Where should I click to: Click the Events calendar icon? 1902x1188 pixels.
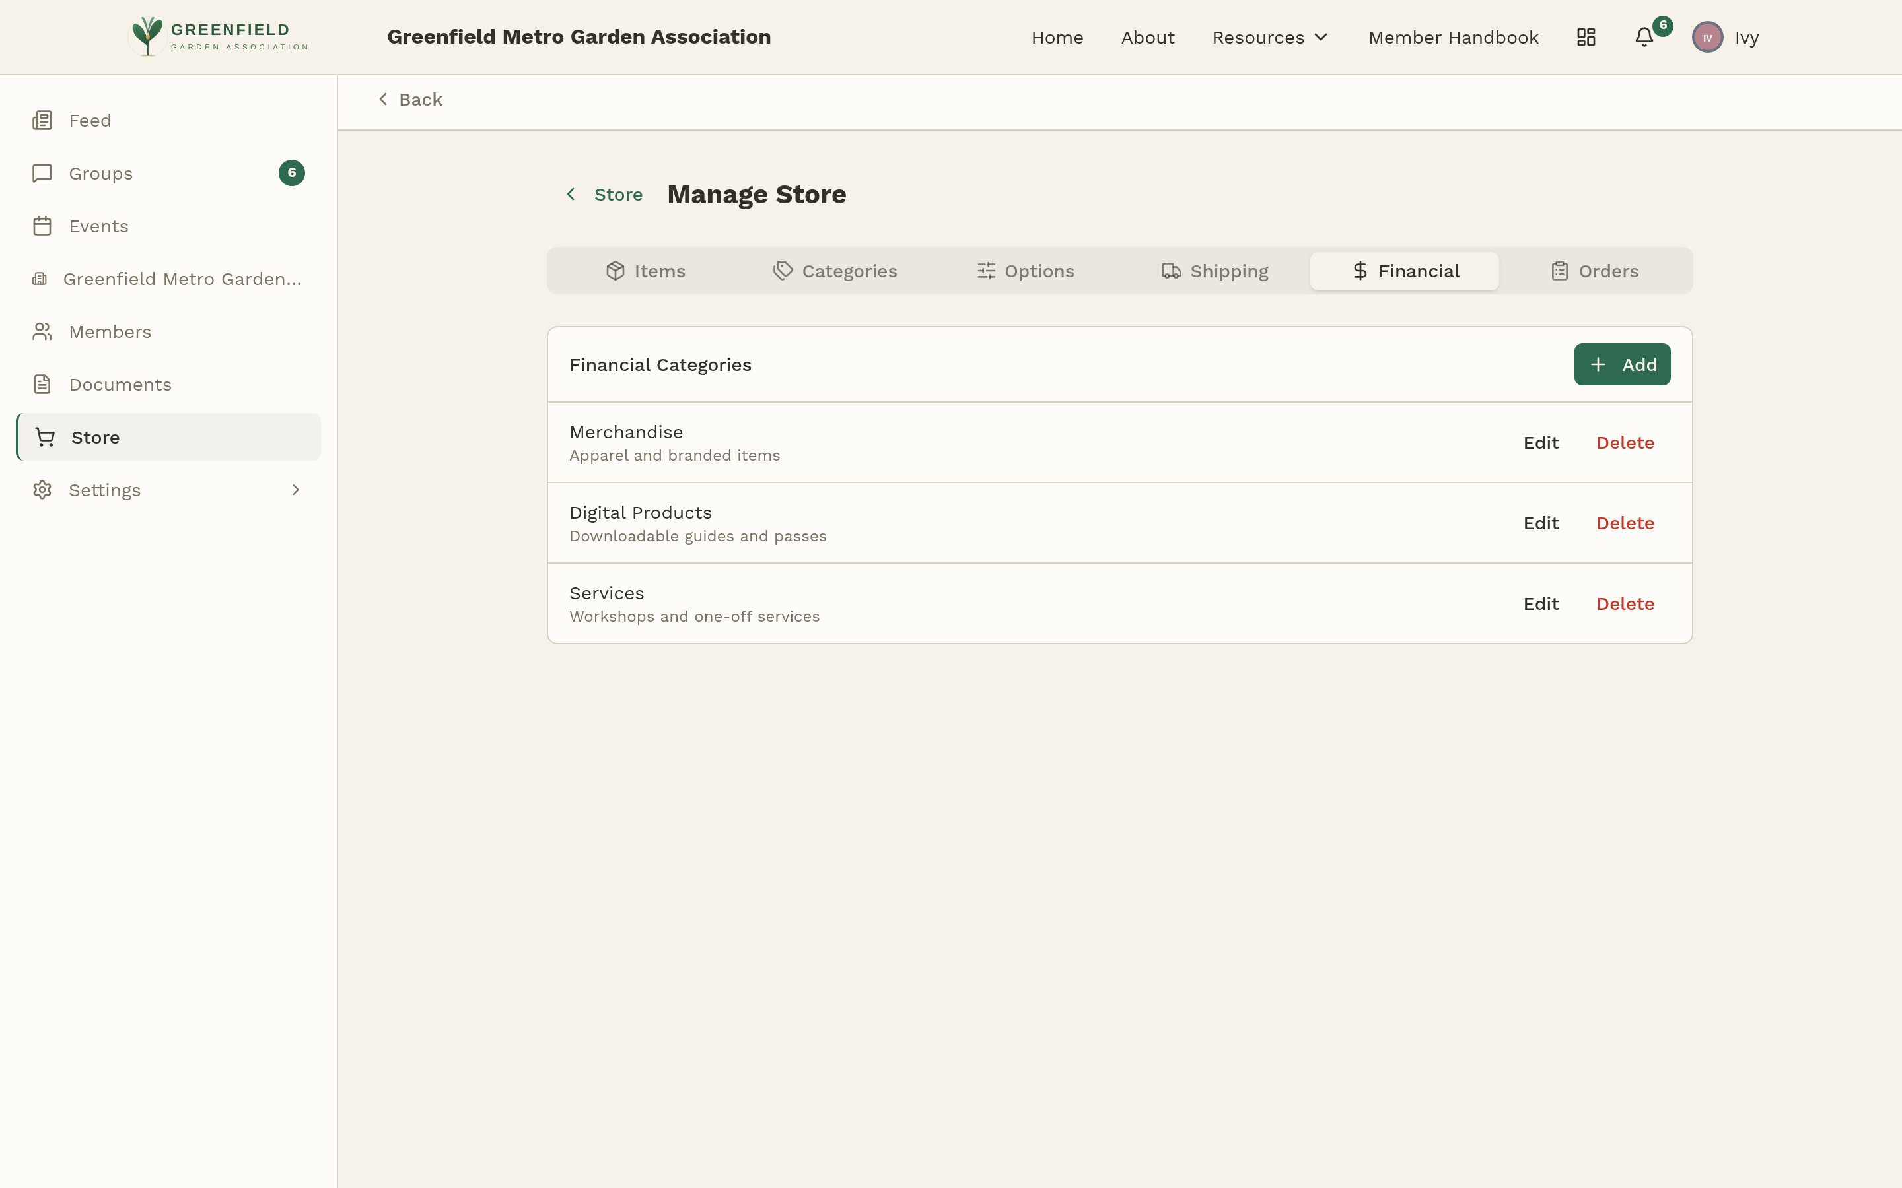(x=42, y=226)
